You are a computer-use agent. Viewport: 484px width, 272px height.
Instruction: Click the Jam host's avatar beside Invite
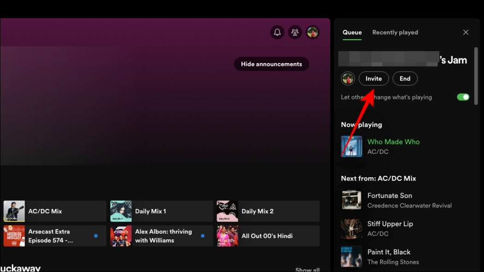click(348, 78)
